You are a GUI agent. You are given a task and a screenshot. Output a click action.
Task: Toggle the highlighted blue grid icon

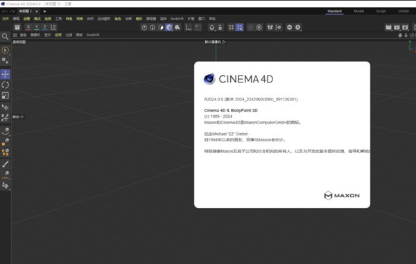click(x=240, y=27)
